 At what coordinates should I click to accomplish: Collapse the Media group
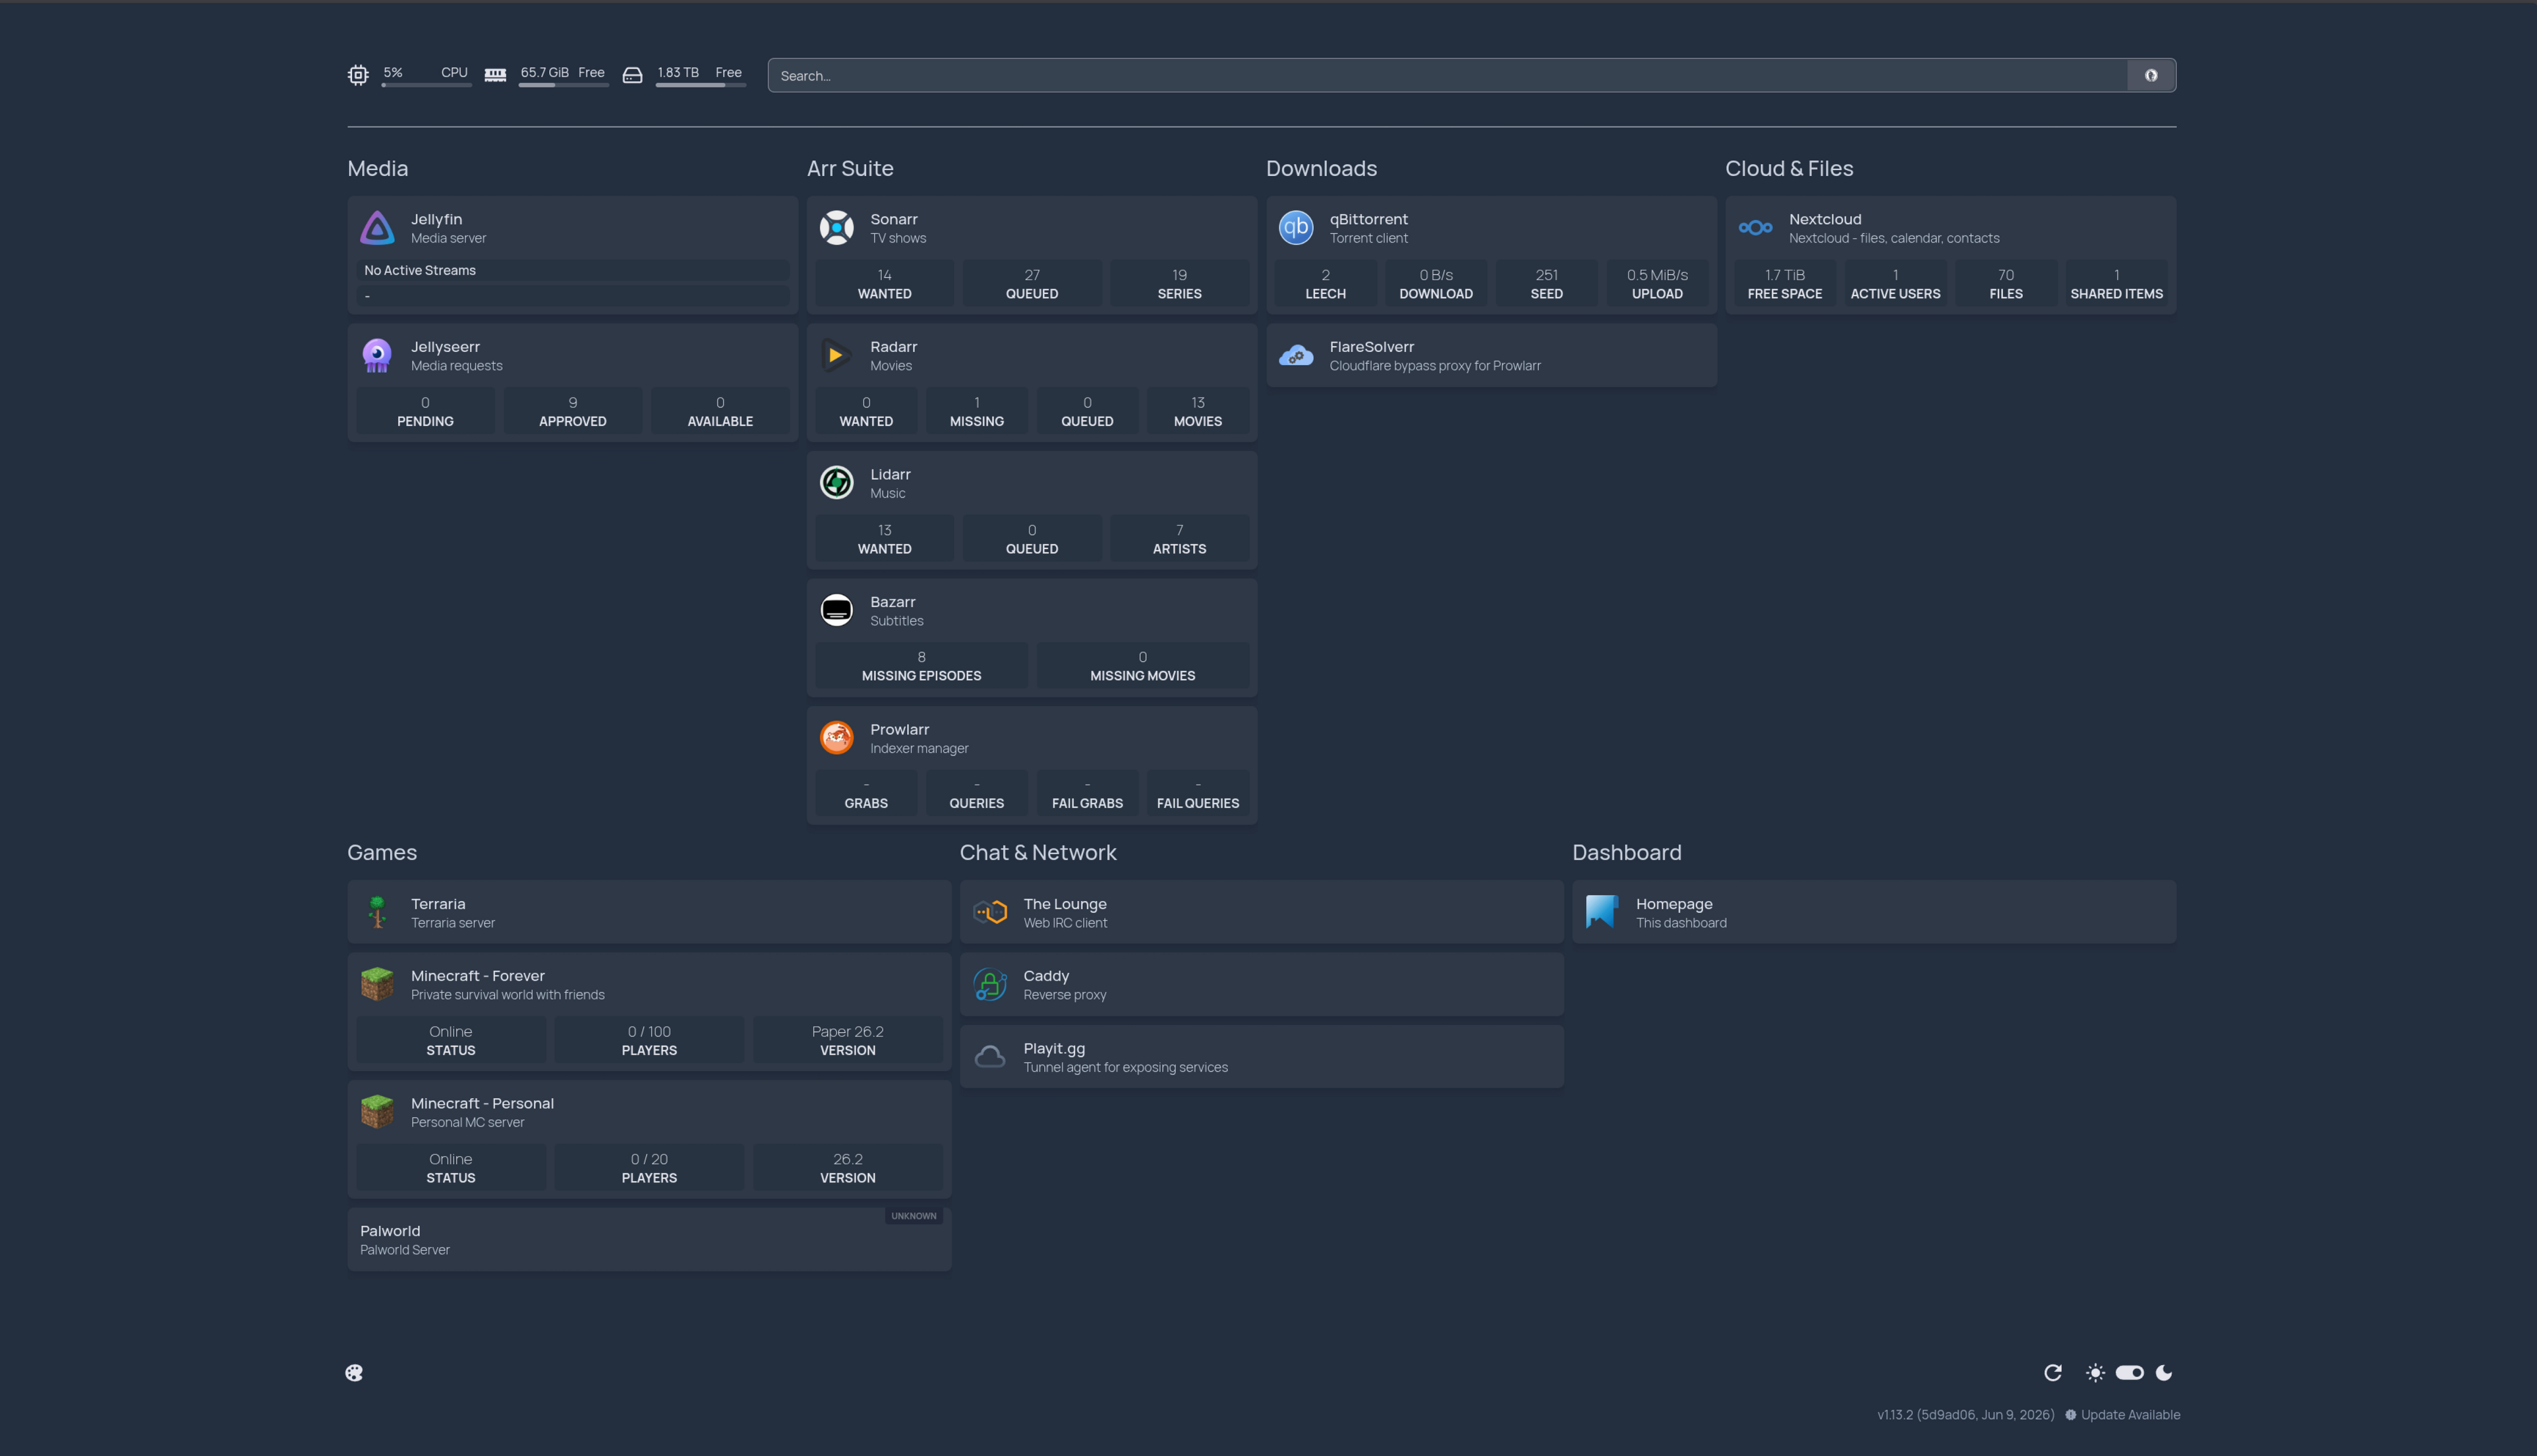coord(377,168)
